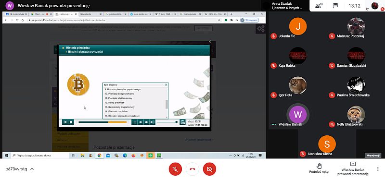Open the gear settings icon on shared page
The height and width of the screenshot is (179, 385).
pyautogui.click(x=260, y=29)
